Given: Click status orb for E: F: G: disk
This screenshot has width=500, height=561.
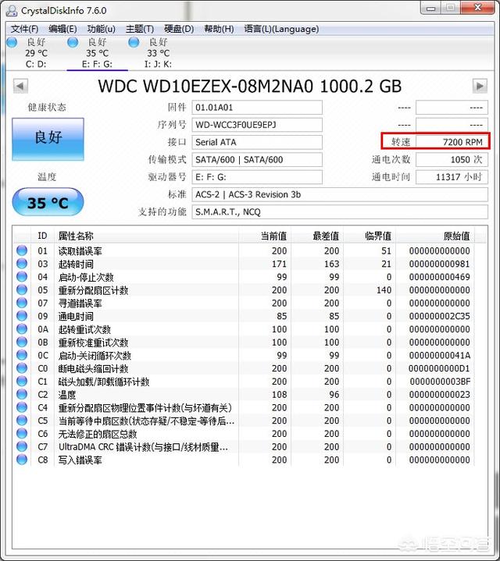Looking at the screenshot, I should [73, 42].
